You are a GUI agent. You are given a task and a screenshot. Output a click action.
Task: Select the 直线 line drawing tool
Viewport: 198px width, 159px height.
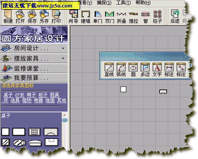(109, 70)
